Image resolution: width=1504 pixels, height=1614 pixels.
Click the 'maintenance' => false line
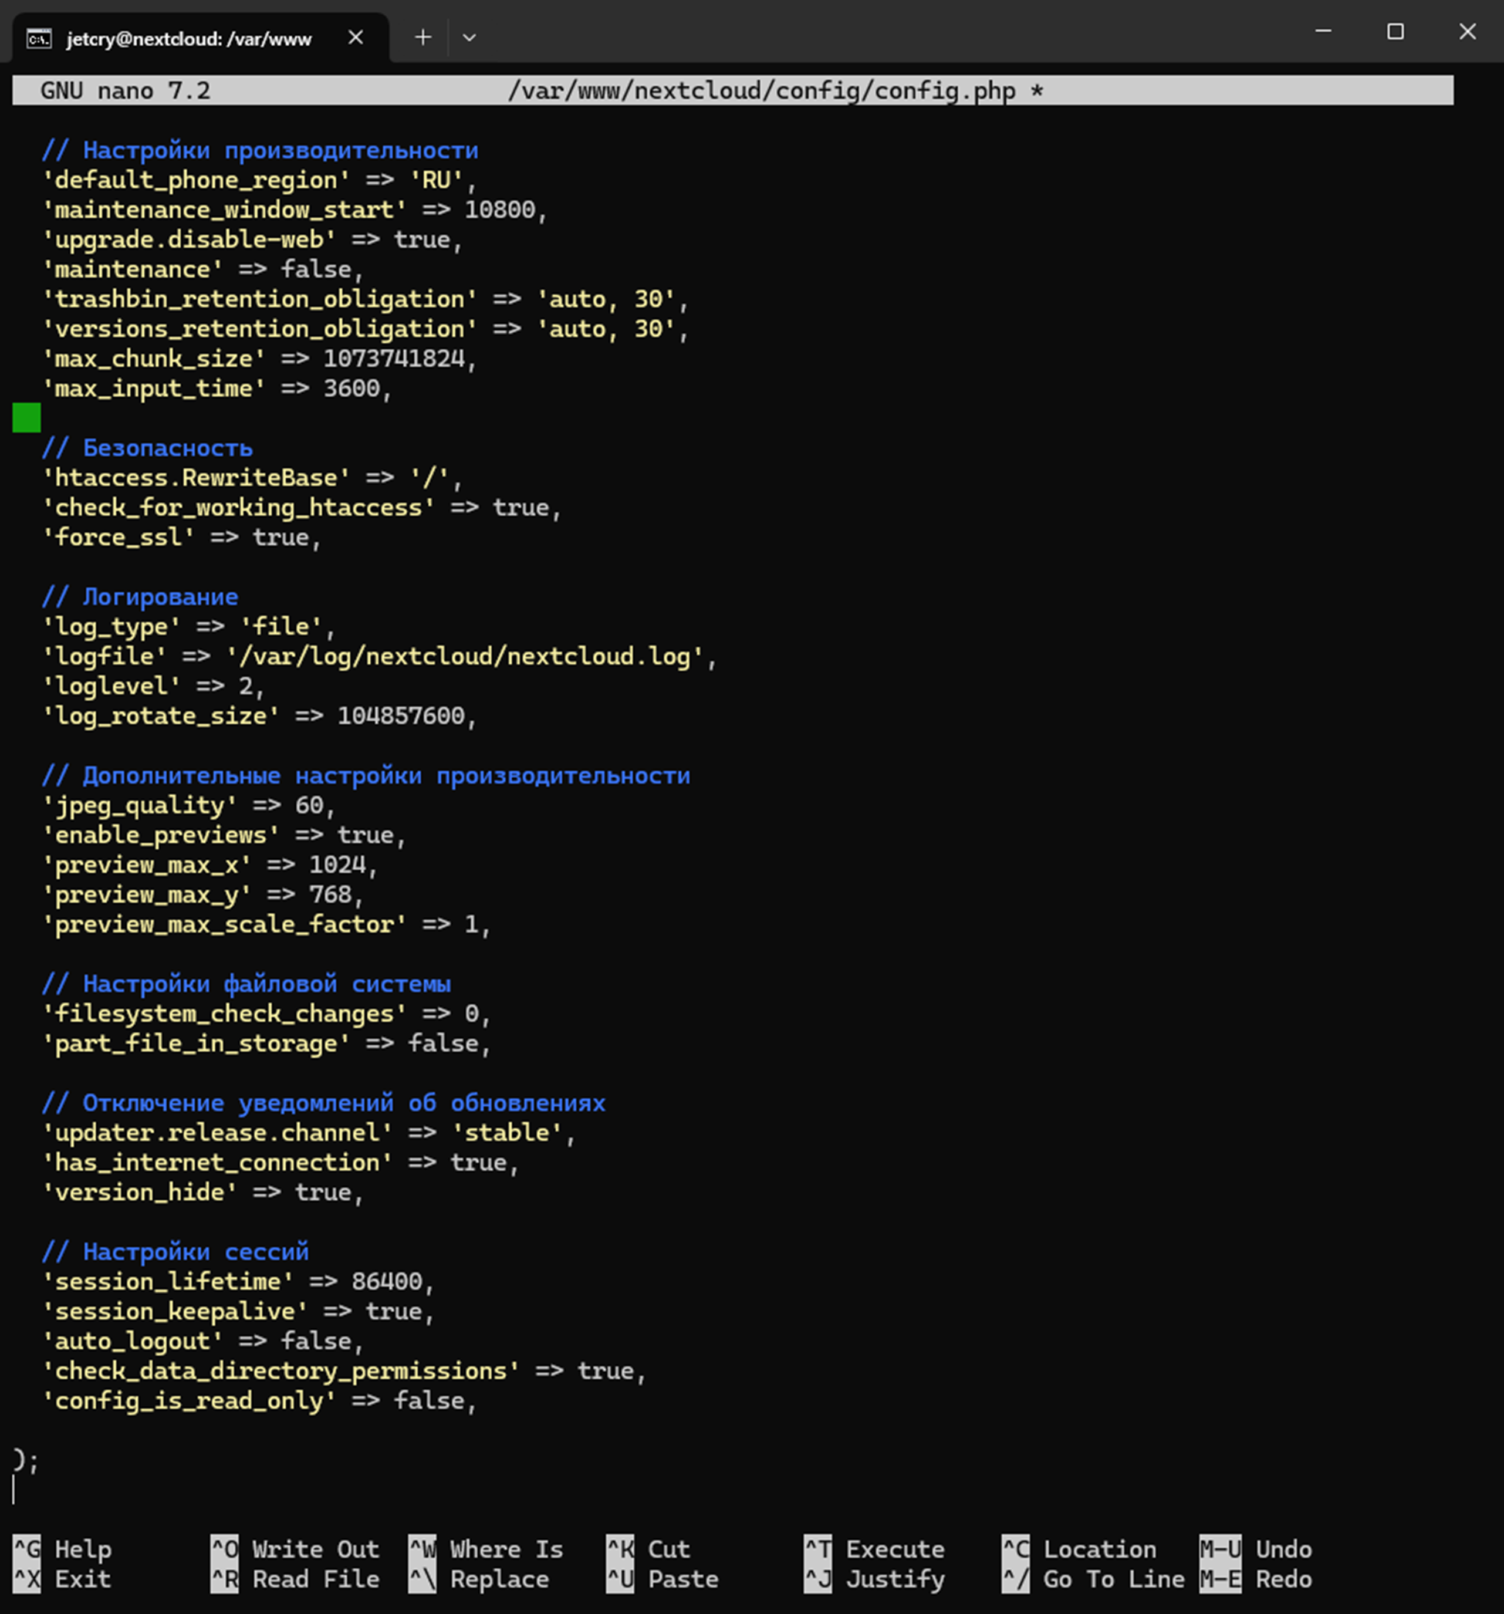203,269
